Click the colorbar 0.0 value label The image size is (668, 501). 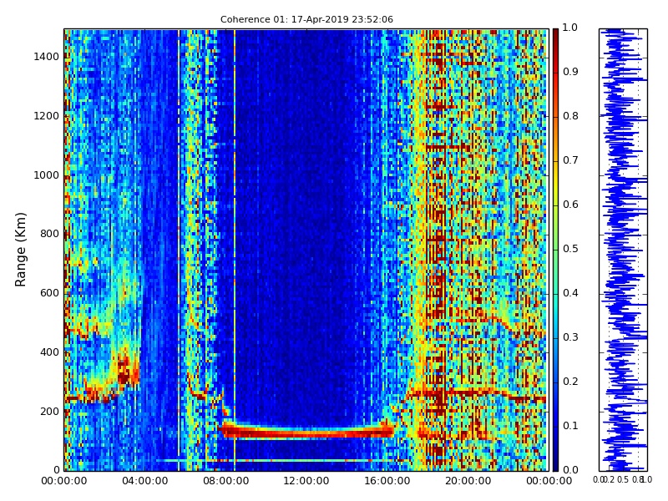[570, 470]
